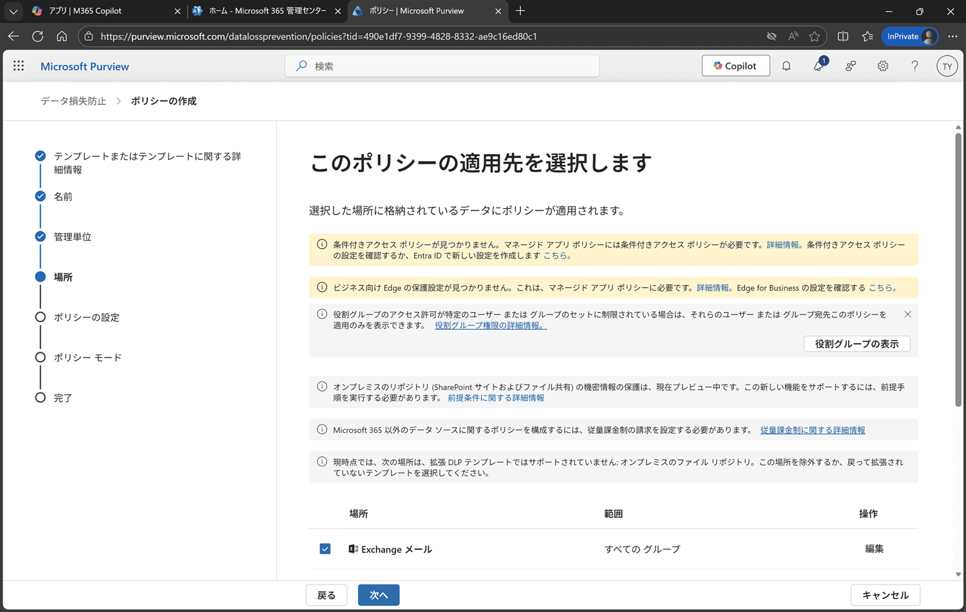
Task: View site information lock icon
Action: 89,36
